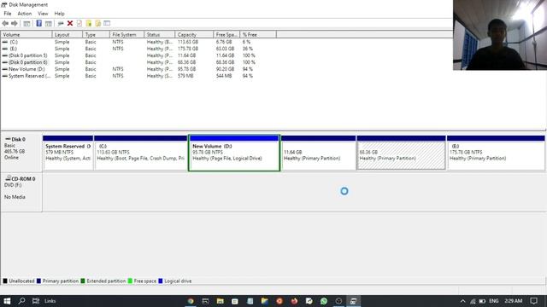Select the (C:) 113.63 GB NTFS partition block
Viewport: 547px width, 307px height.
click(140, 153)
